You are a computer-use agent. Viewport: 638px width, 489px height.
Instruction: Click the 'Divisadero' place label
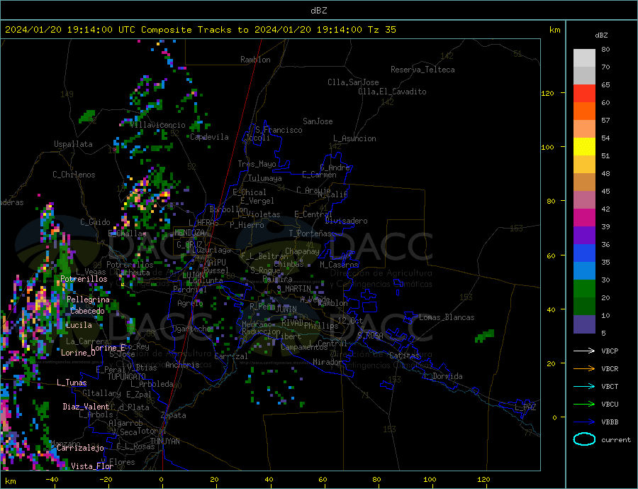tap(346, 221)
